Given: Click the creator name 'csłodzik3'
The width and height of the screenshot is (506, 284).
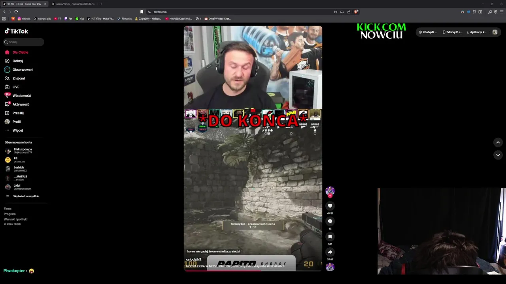Looking at the screenshot, I should (x=194, y=260).
